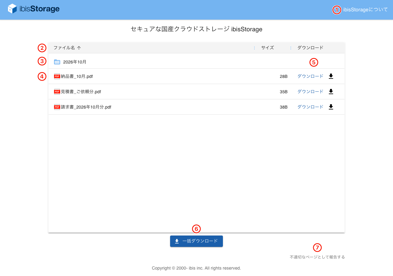Click 不適切なページとして報告する link

(x=317, y=257)
